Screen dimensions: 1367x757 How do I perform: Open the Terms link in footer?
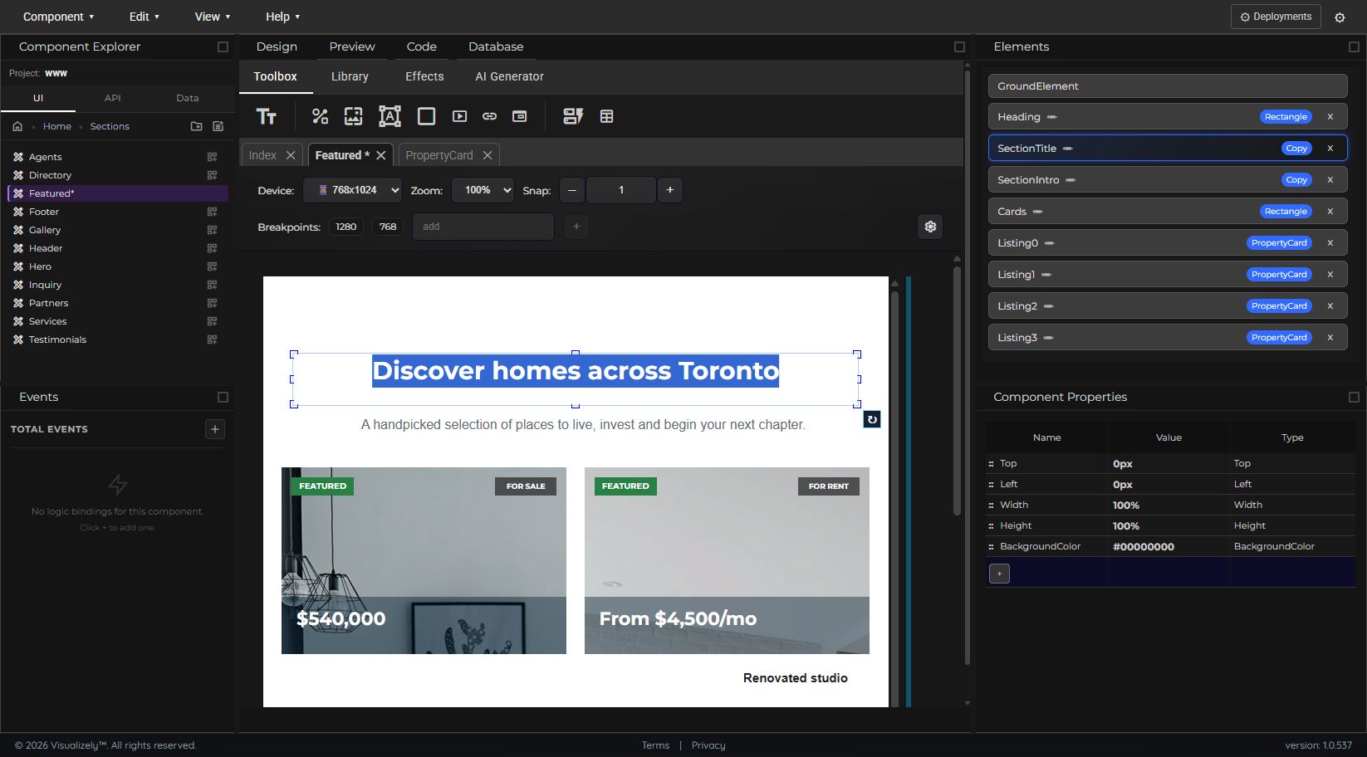coord(655,745)
